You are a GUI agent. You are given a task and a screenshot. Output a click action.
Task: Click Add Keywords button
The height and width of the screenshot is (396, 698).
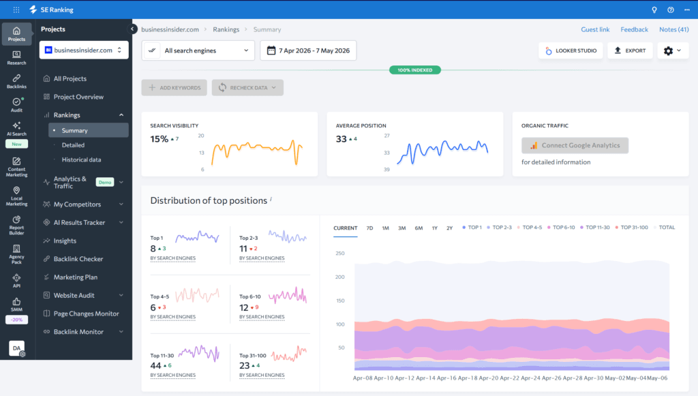pos(174,88)
